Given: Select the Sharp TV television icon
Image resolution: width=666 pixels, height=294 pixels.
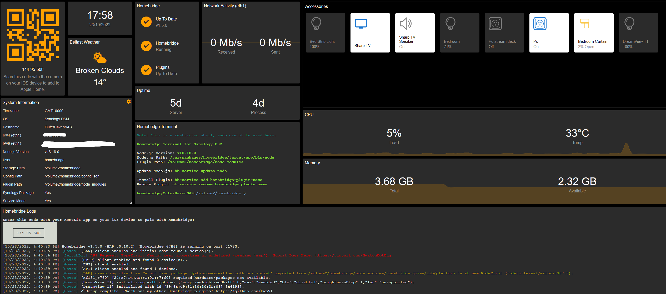Looking at the screenshot, I should click(x=361, y=23).
